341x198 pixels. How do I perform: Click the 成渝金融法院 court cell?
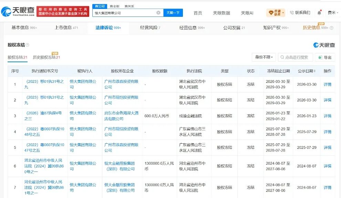pyautogui.click(x=190, y=116)
